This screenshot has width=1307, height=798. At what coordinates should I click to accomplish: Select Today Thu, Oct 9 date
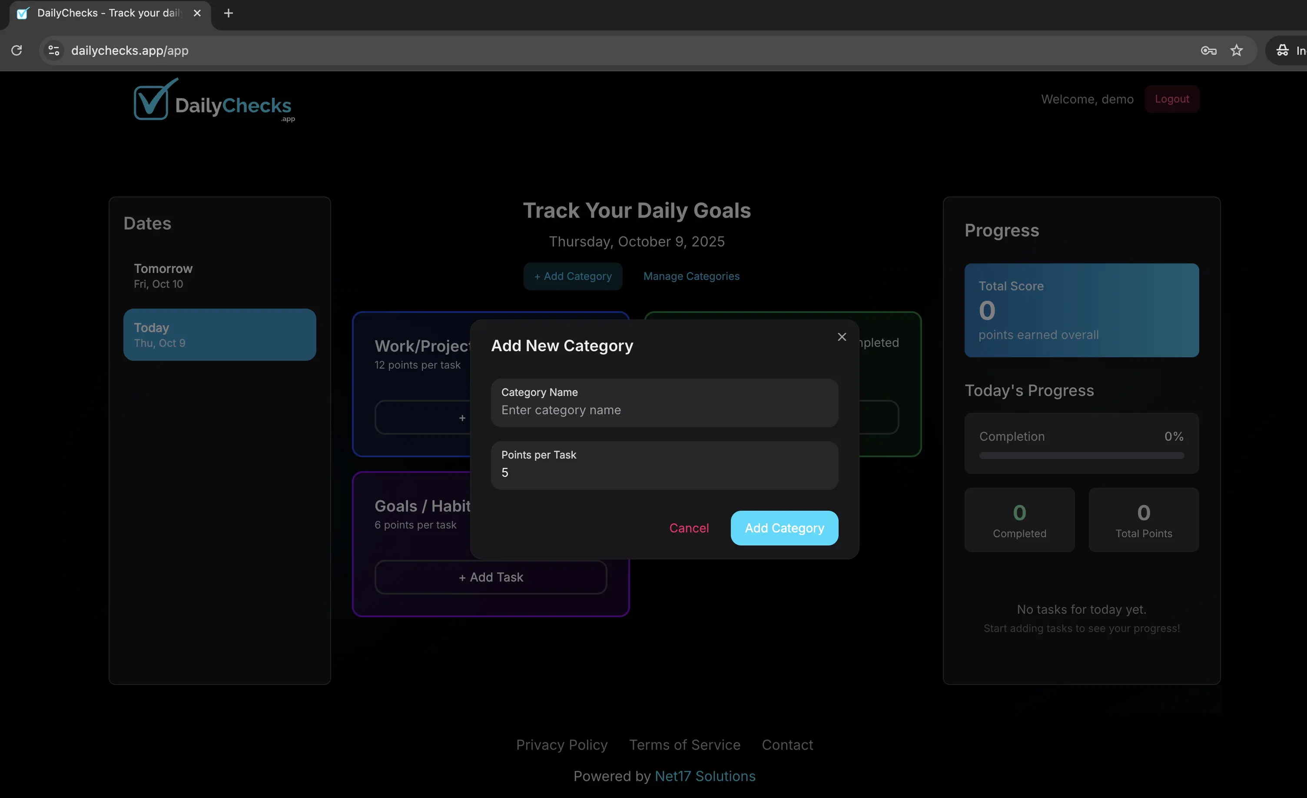coord(219,335)
